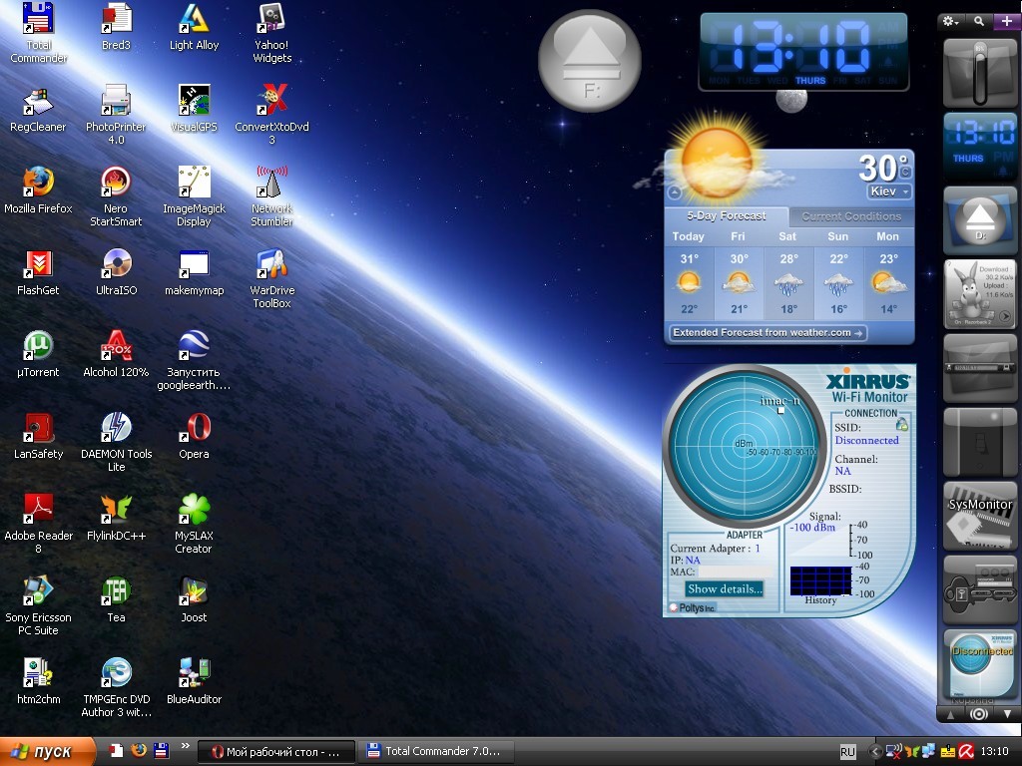Viewport: 1022px width, 766px height.
Task: Open the widget dock gear settings menu
Action: [950, 21]
